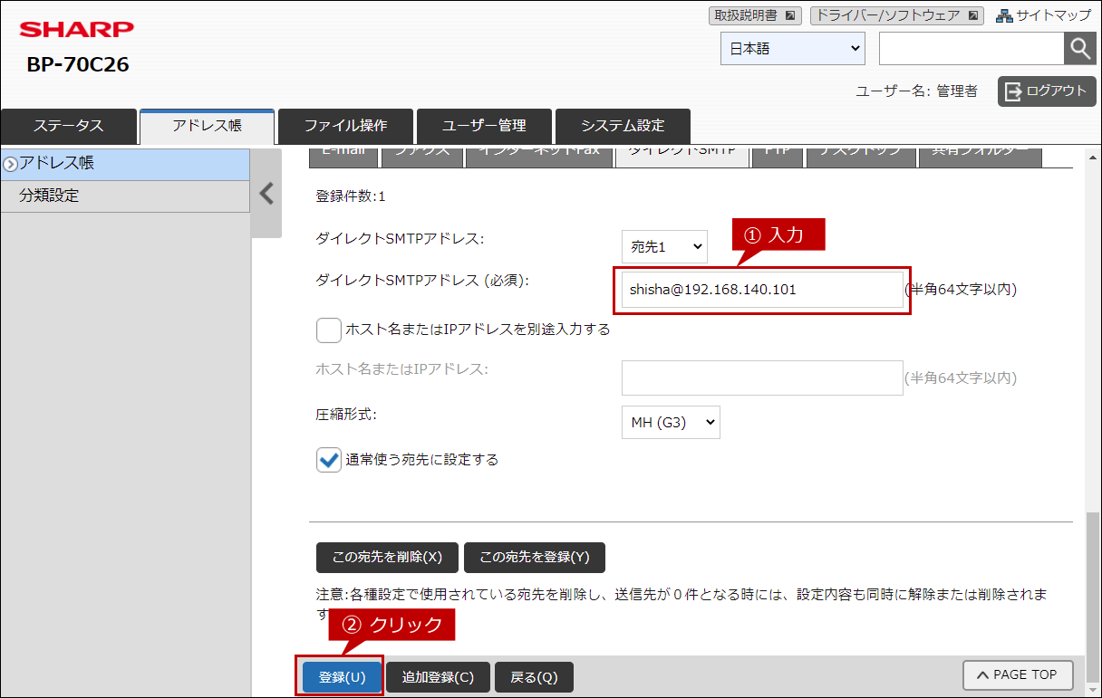Switch to the ファイル操作 tab
Screen dimensions: 1102x698
[345, 126]
